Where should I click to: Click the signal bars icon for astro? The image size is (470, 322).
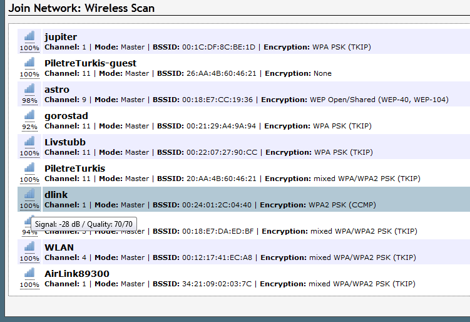pos(29,89)
